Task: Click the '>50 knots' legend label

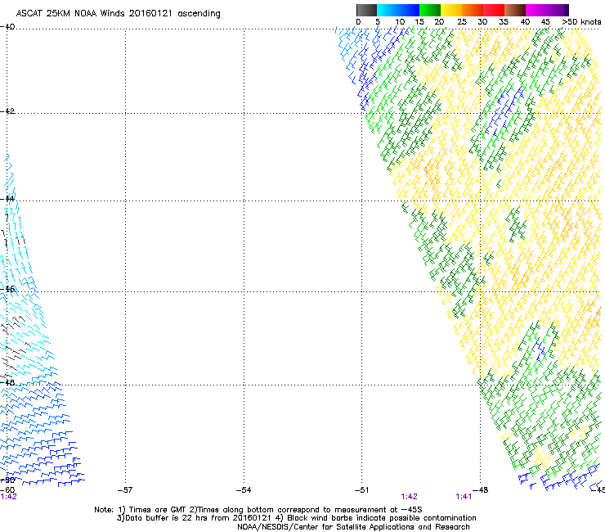Action: (581, 22)
